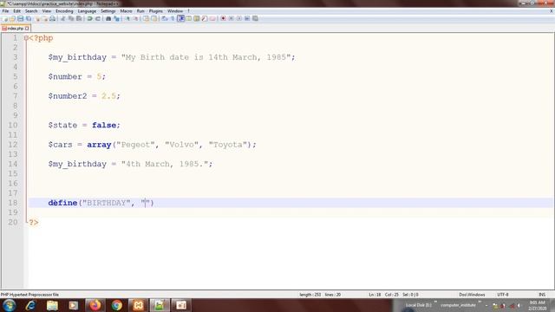Open Find with the binoculars icon
Image resolution: width=555 pixels, height=312 pixels.
point(108,18)
